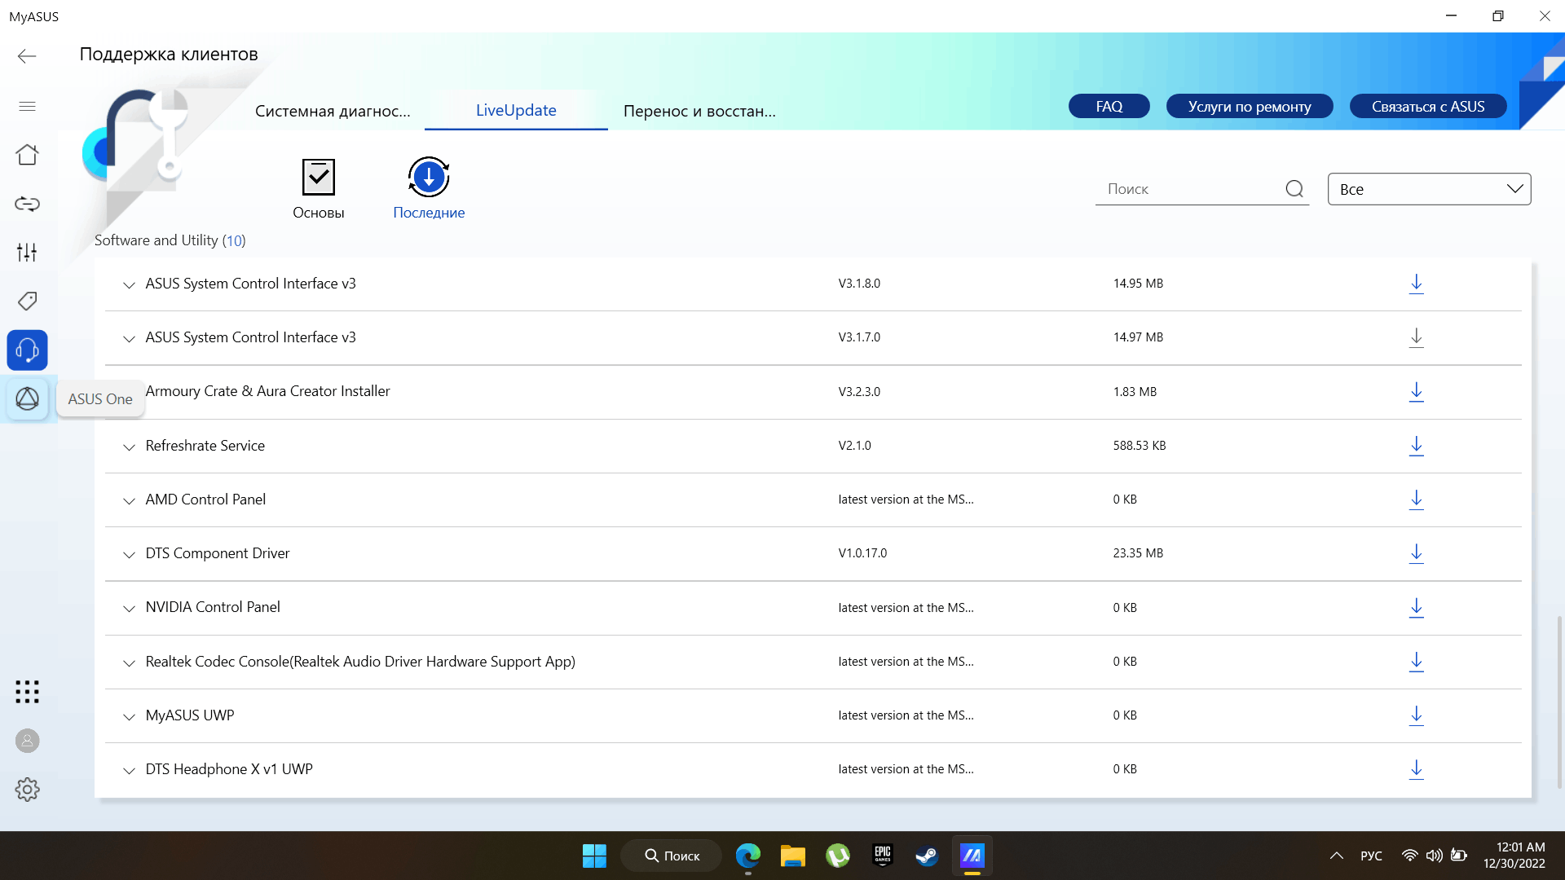Switch to LiveUpdate tab

coord(516,110)
